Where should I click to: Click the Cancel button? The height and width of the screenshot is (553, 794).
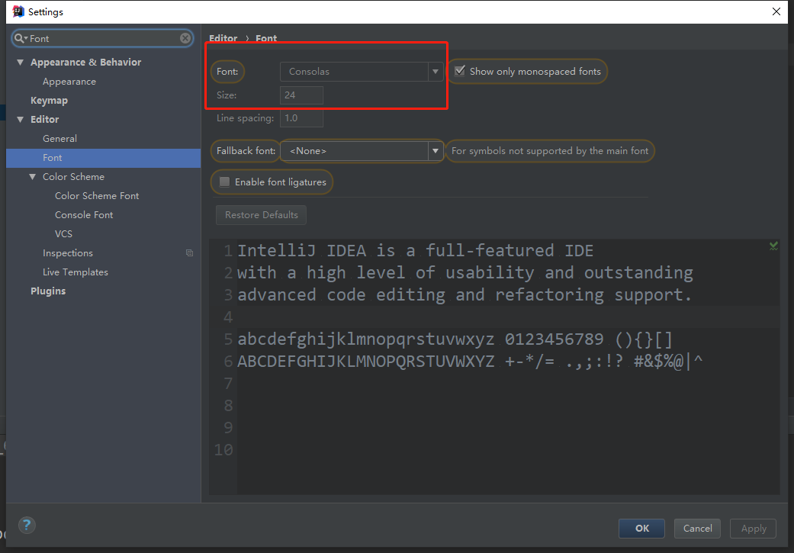(x=697, y=528)
